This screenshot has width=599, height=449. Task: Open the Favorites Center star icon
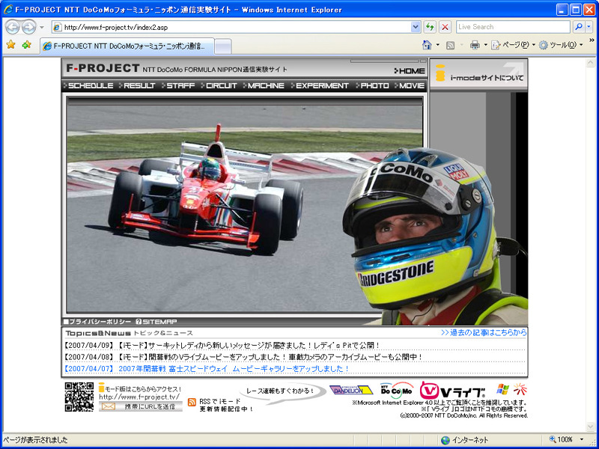pos(10,46)
